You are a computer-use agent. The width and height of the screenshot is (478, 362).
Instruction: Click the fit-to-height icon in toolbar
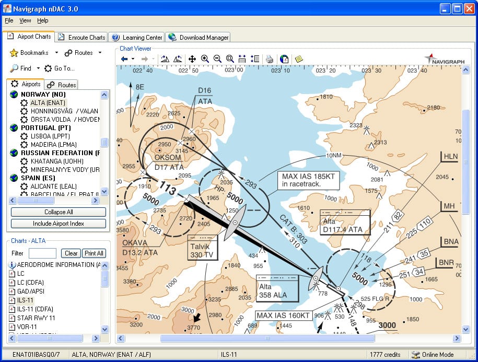tap(255, 59)
